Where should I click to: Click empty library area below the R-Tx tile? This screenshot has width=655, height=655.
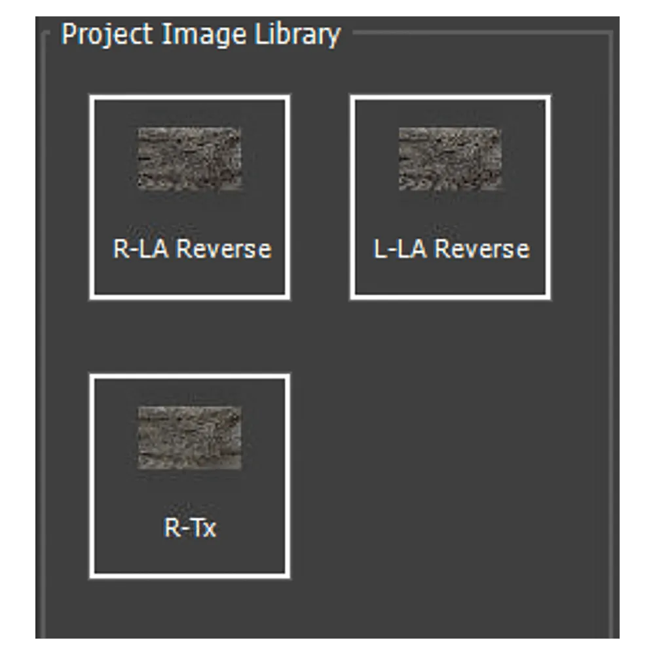tap(189, 609)
